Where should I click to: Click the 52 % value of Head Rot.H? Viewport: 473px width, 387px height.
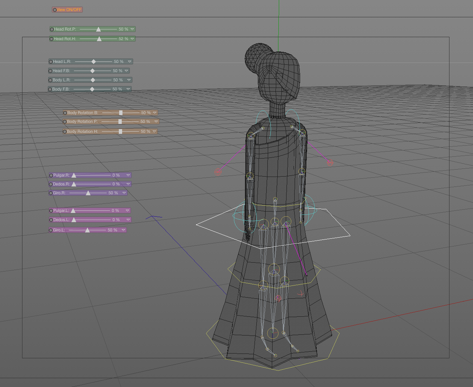pyautogui.click(x=124, y=39)
